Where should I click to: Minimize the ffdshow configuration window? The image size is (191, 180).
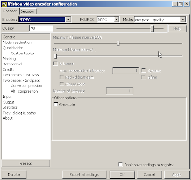(175, 4)
